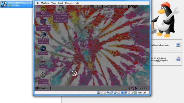The height and width of the screenshot is (103, 184).
Task: Click the shared display status icon
Action: pos(112,93)
